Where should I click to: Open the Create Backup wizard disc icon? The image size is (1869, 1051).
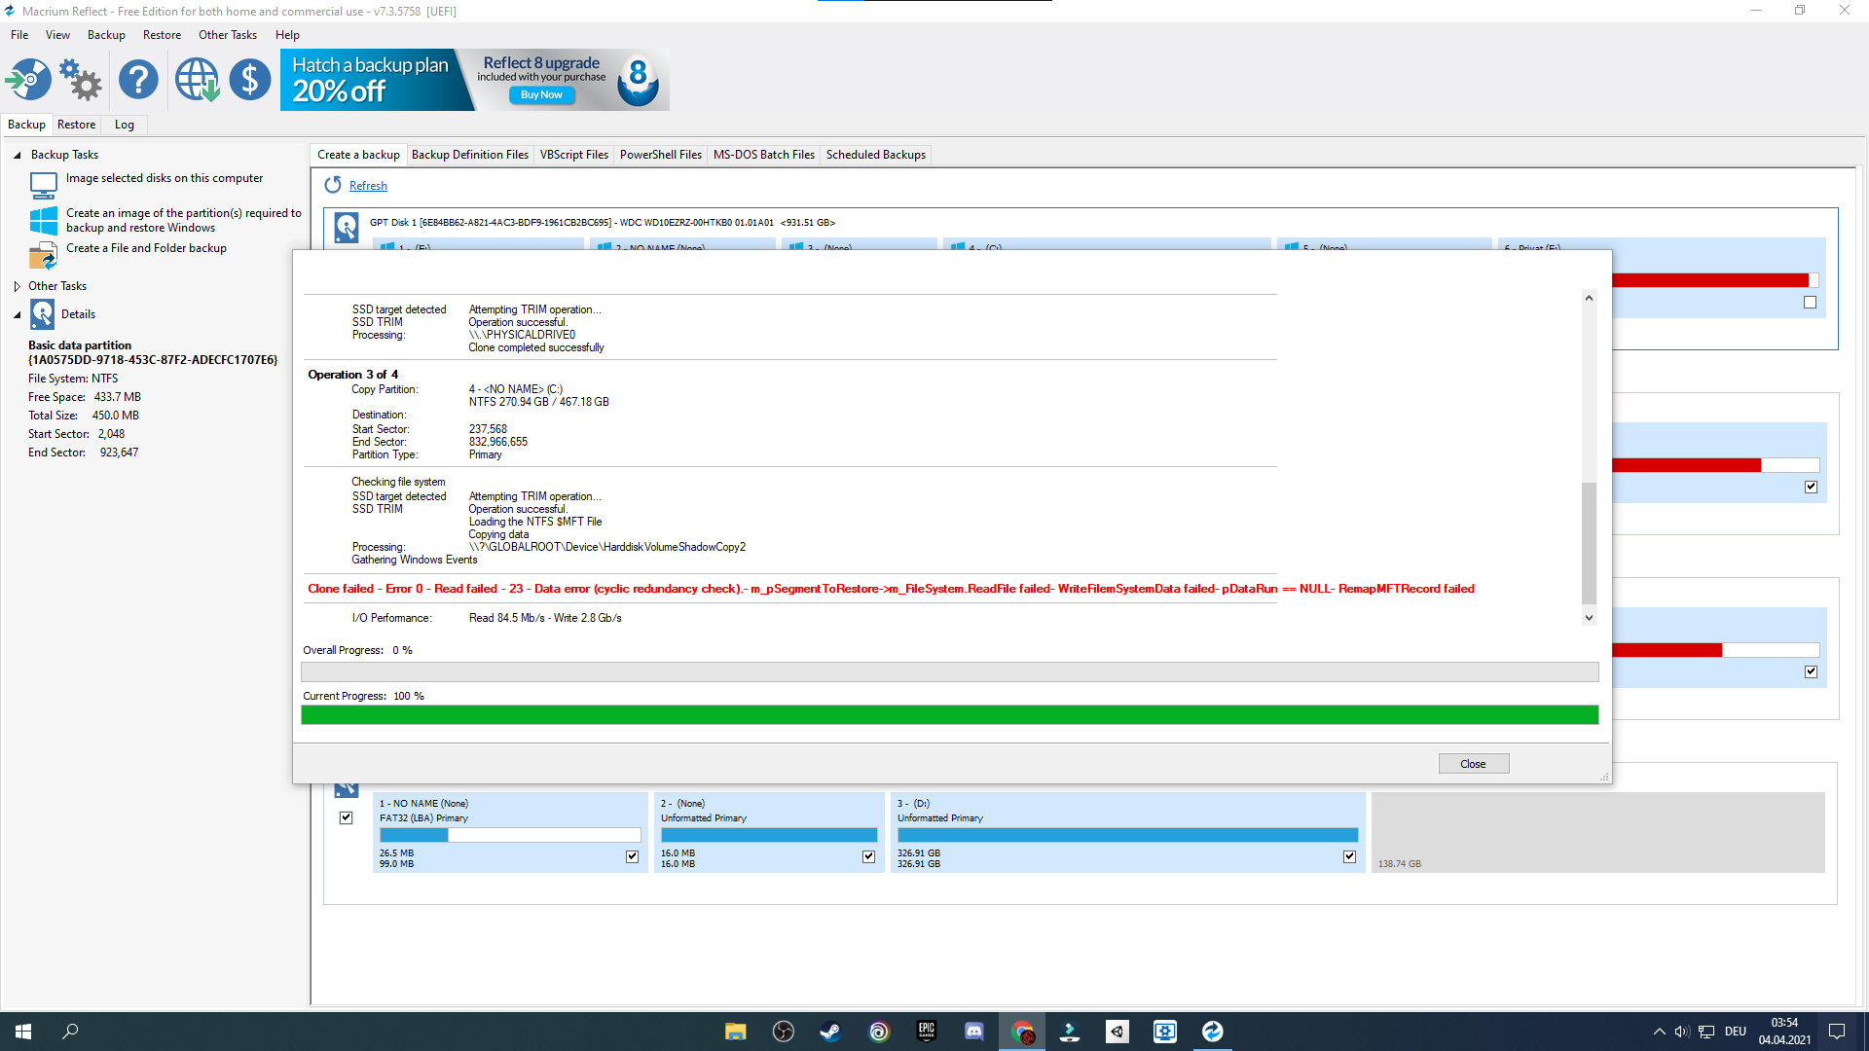[28, 79]
